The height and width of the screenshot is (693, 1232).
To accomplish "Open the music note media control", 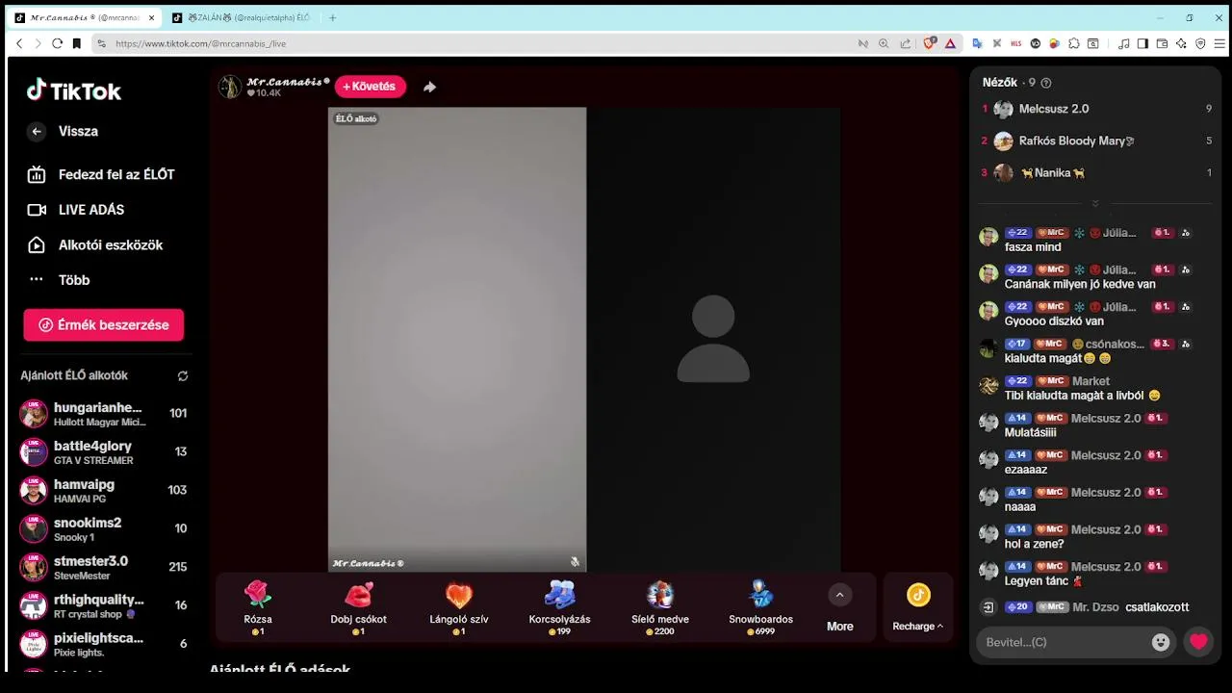I will click(x=1123, y=43).
